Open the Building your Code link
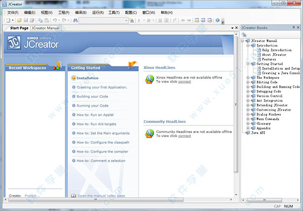 point(92,97)
